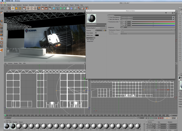Click the context help question-mark cursor icon

tap(79, 8)
